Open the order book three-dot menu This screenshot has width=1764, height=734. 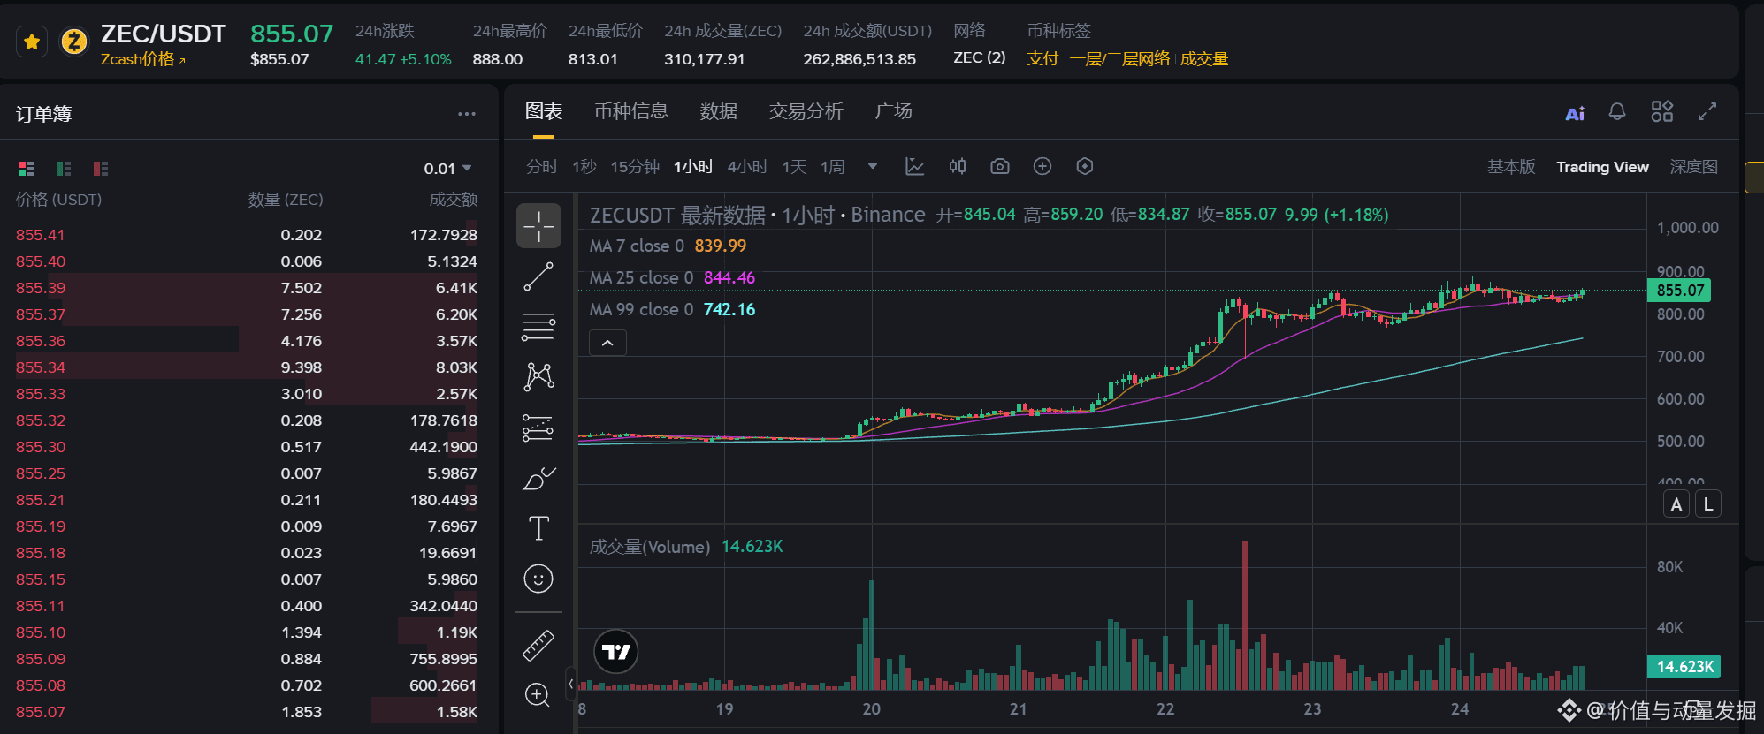tap(467, 114)
